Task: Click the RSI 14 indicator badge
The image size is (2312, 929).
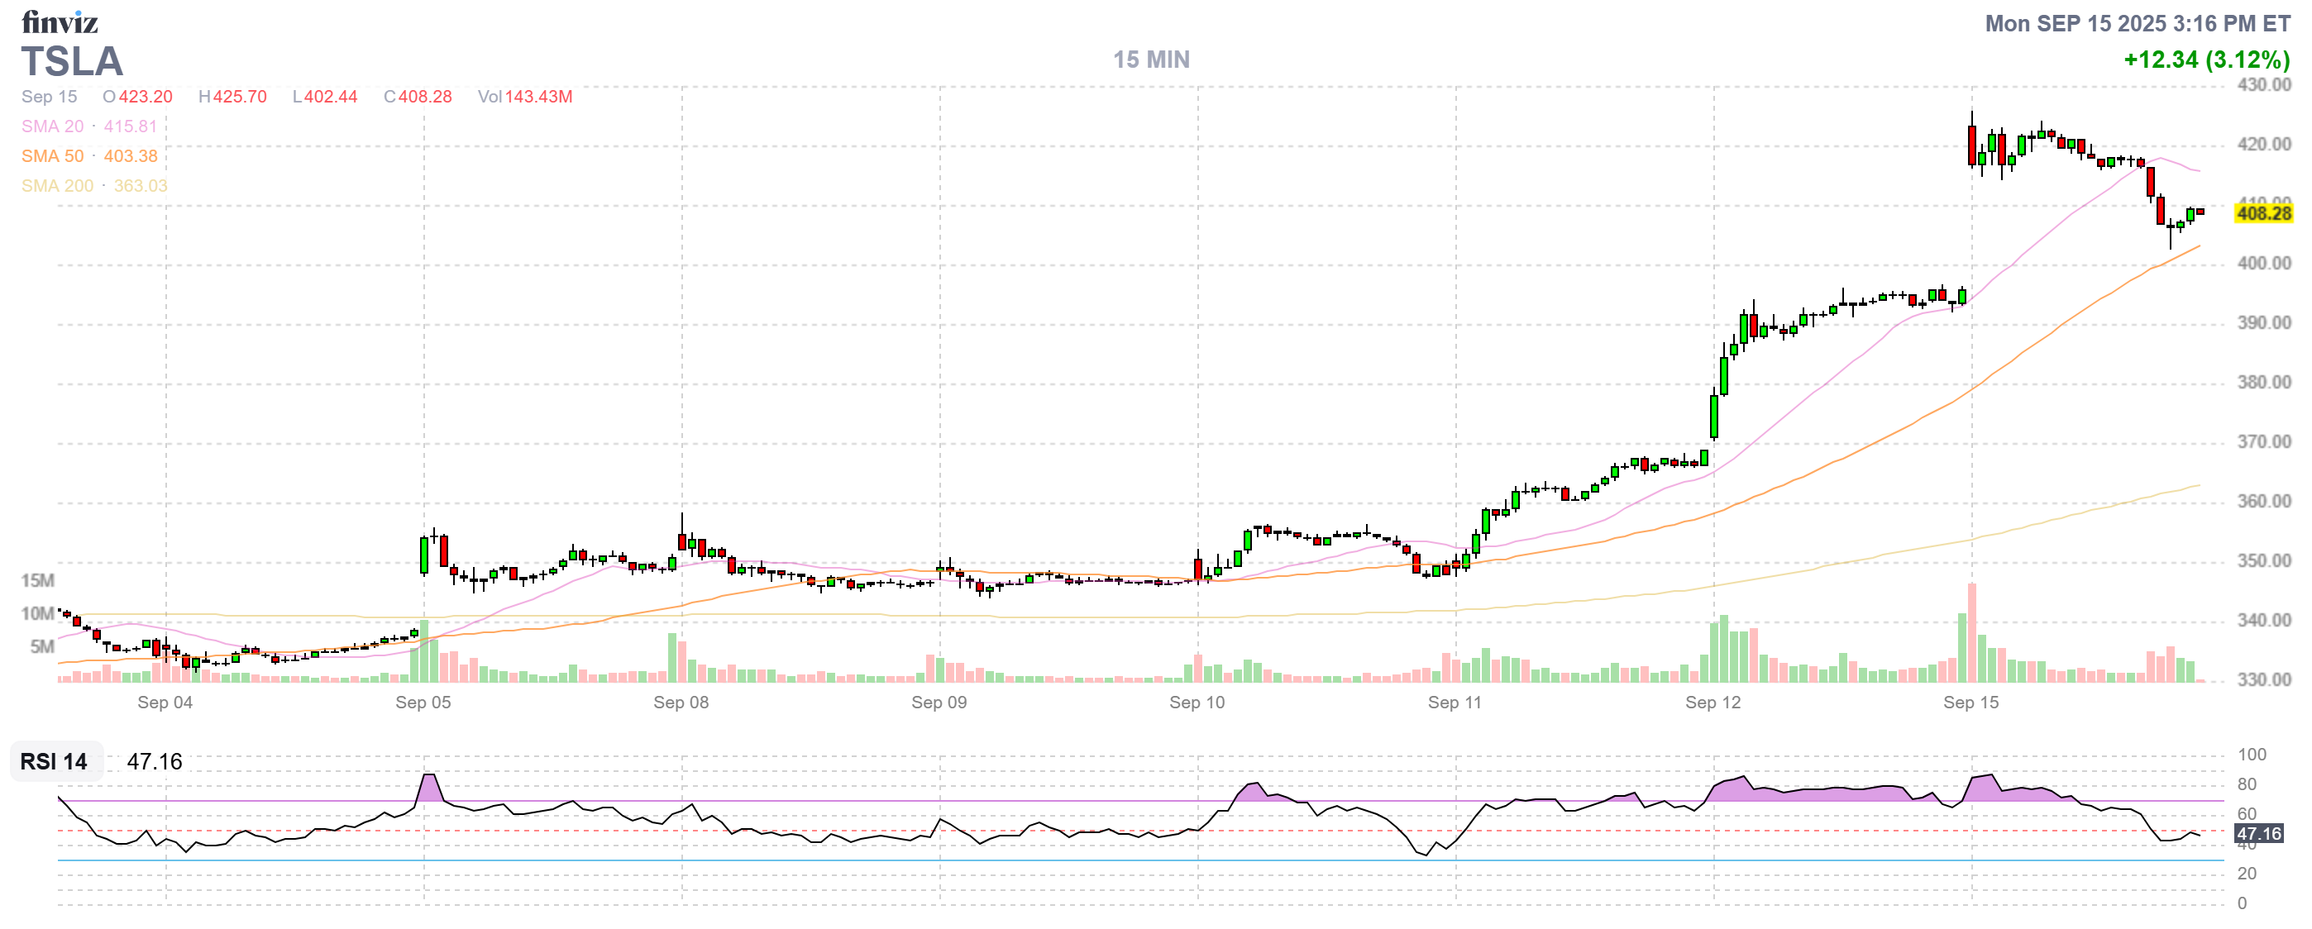Action: click(54, 761)
